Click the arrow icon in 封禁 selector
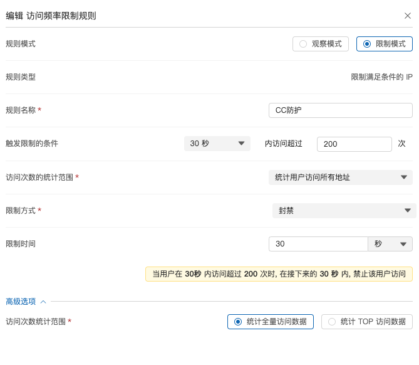The width and height of the screenshot is (419, 365). click(x=408, y=211)
